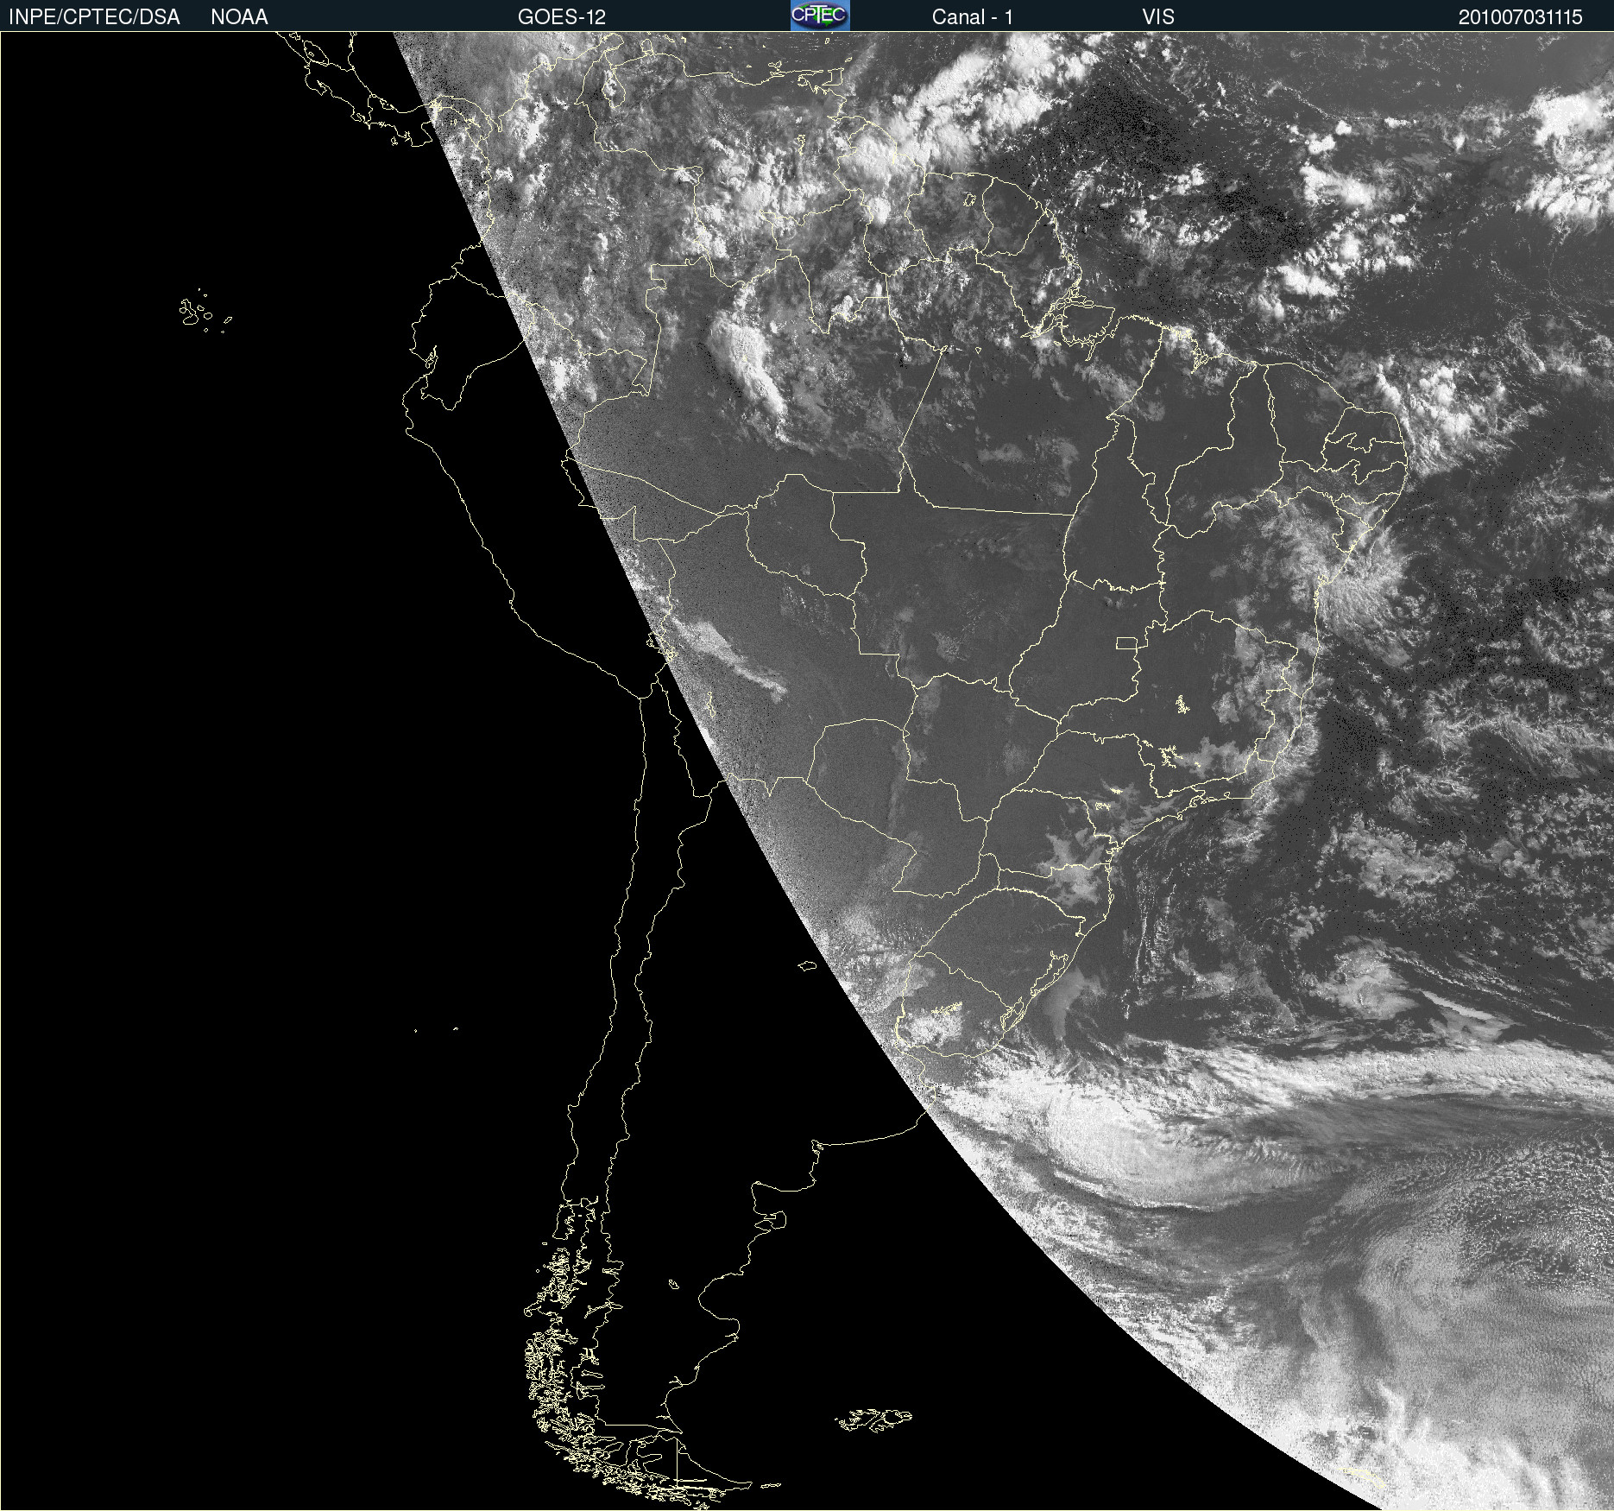
Task: Click the GOES-12 satellite label
Action: pos(562,17)
